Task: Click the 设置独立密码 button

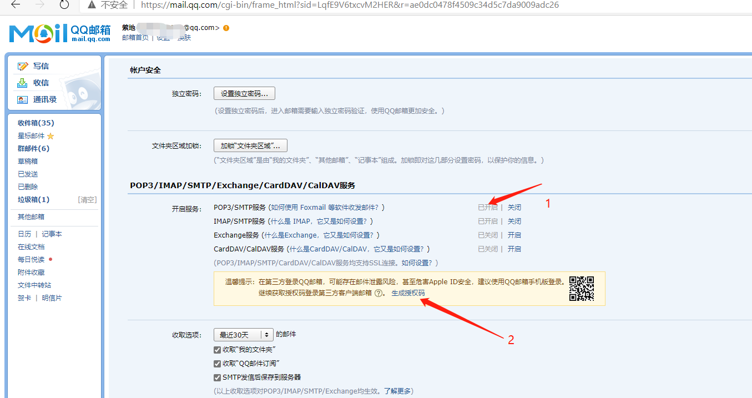Action: click(x=244, y=93)
